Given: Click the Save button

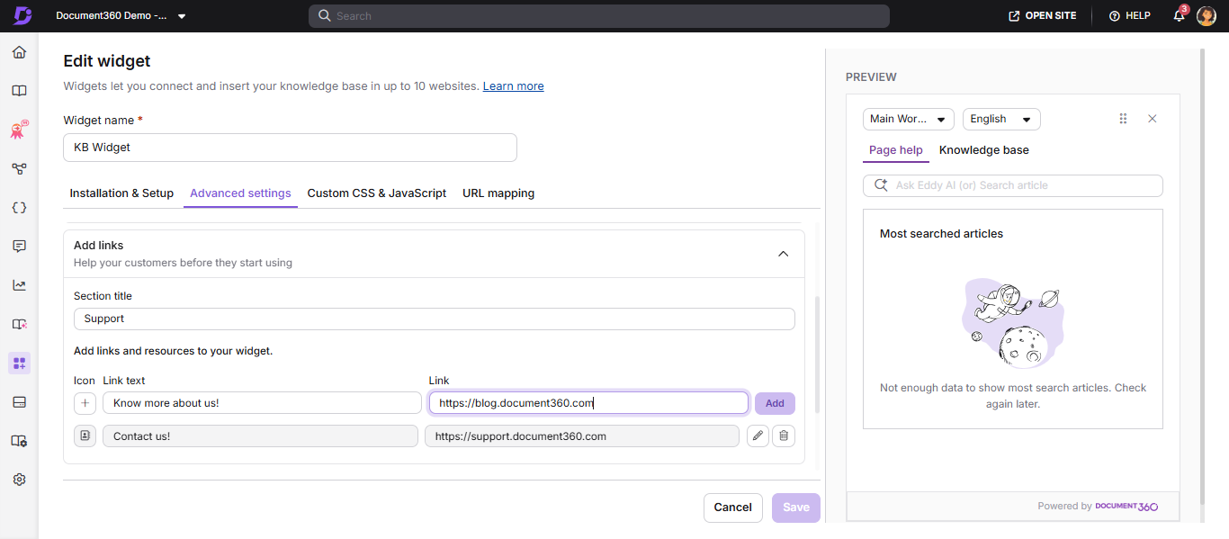Looking at the screenshot, I should 796,508.
